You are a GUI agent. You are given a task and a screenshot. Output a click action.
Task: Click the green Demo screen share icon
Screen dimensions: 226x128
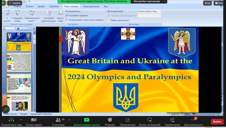click(x=86, y=120)
